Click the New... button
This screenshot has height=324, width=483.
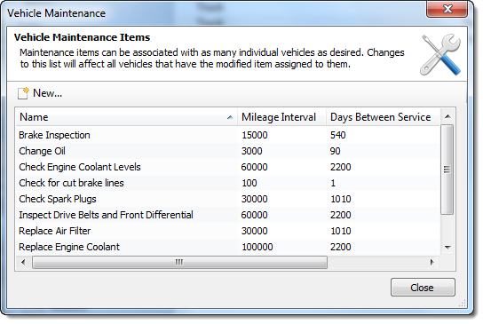pos(40,93)
